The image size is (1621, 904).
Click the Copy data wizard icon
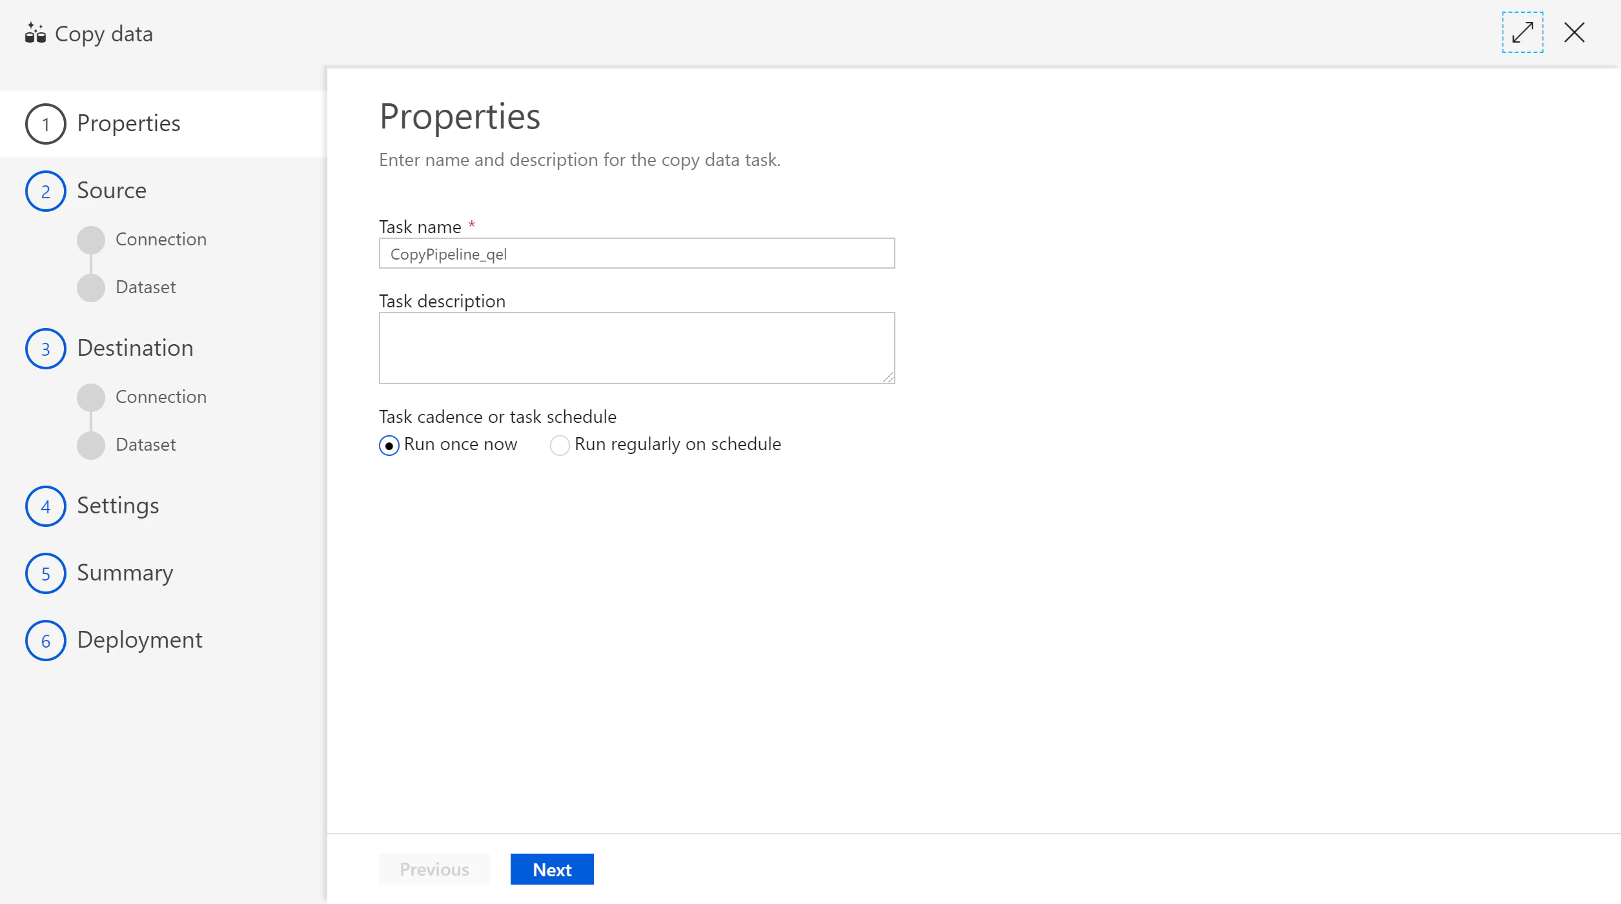[35, 33]
